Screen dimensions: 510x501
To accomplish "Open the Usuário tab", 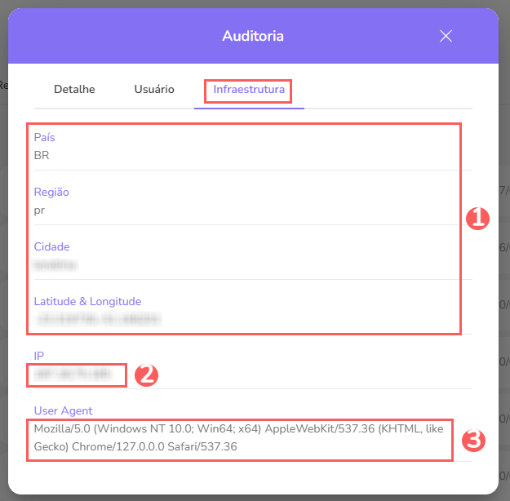I will 154,89.
